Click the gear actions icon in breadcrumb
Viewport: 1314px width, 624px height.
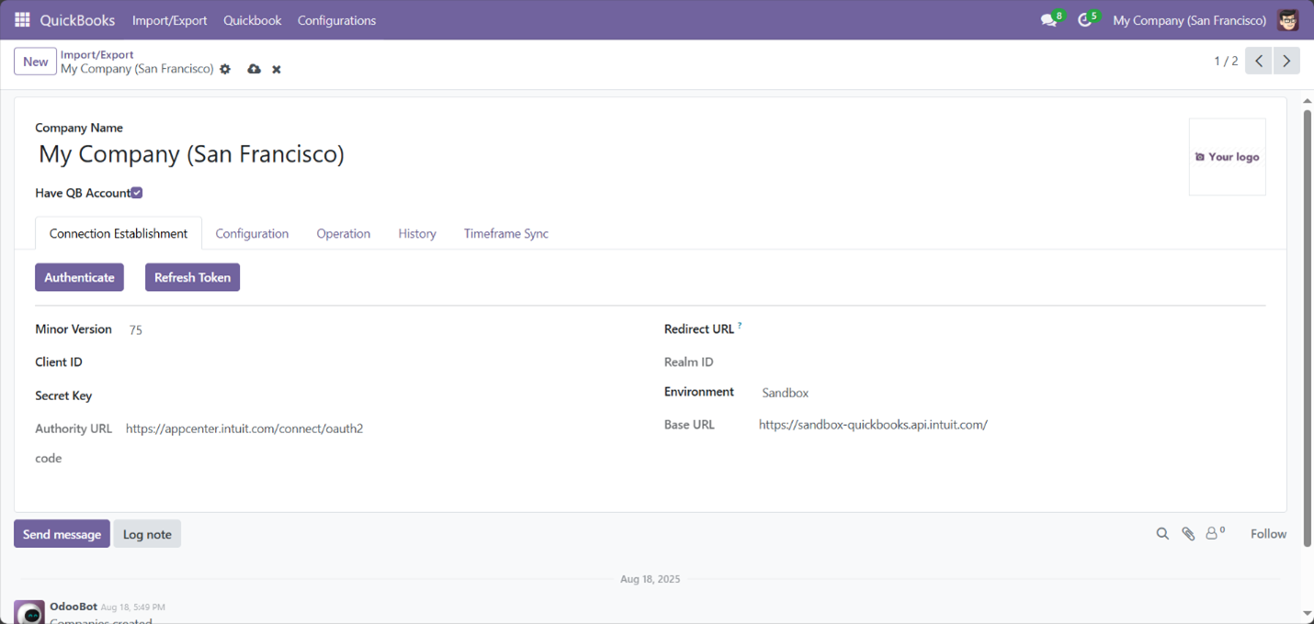click(224, 69)
